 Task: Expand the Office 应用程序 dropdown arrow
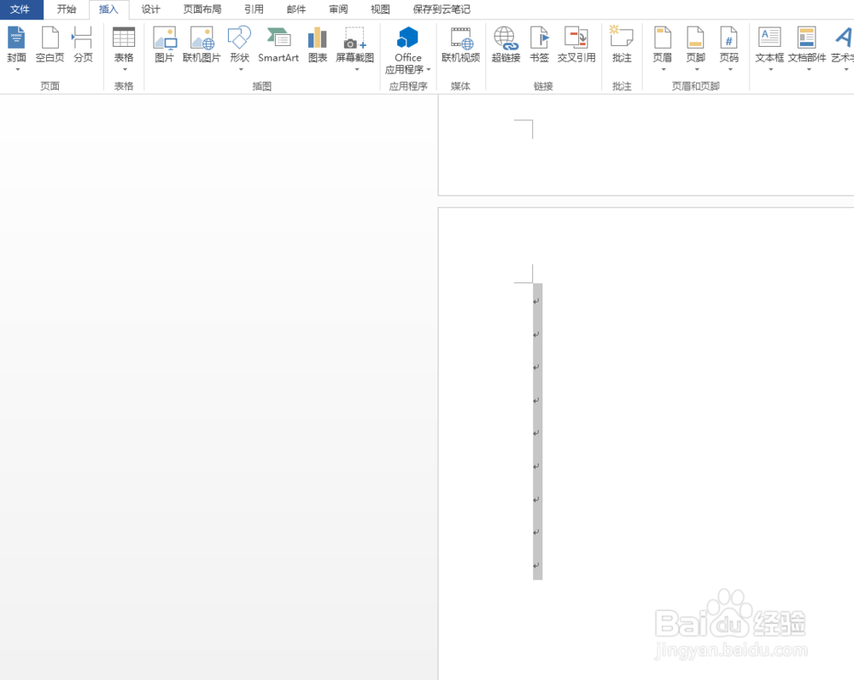tap(429, 70)
